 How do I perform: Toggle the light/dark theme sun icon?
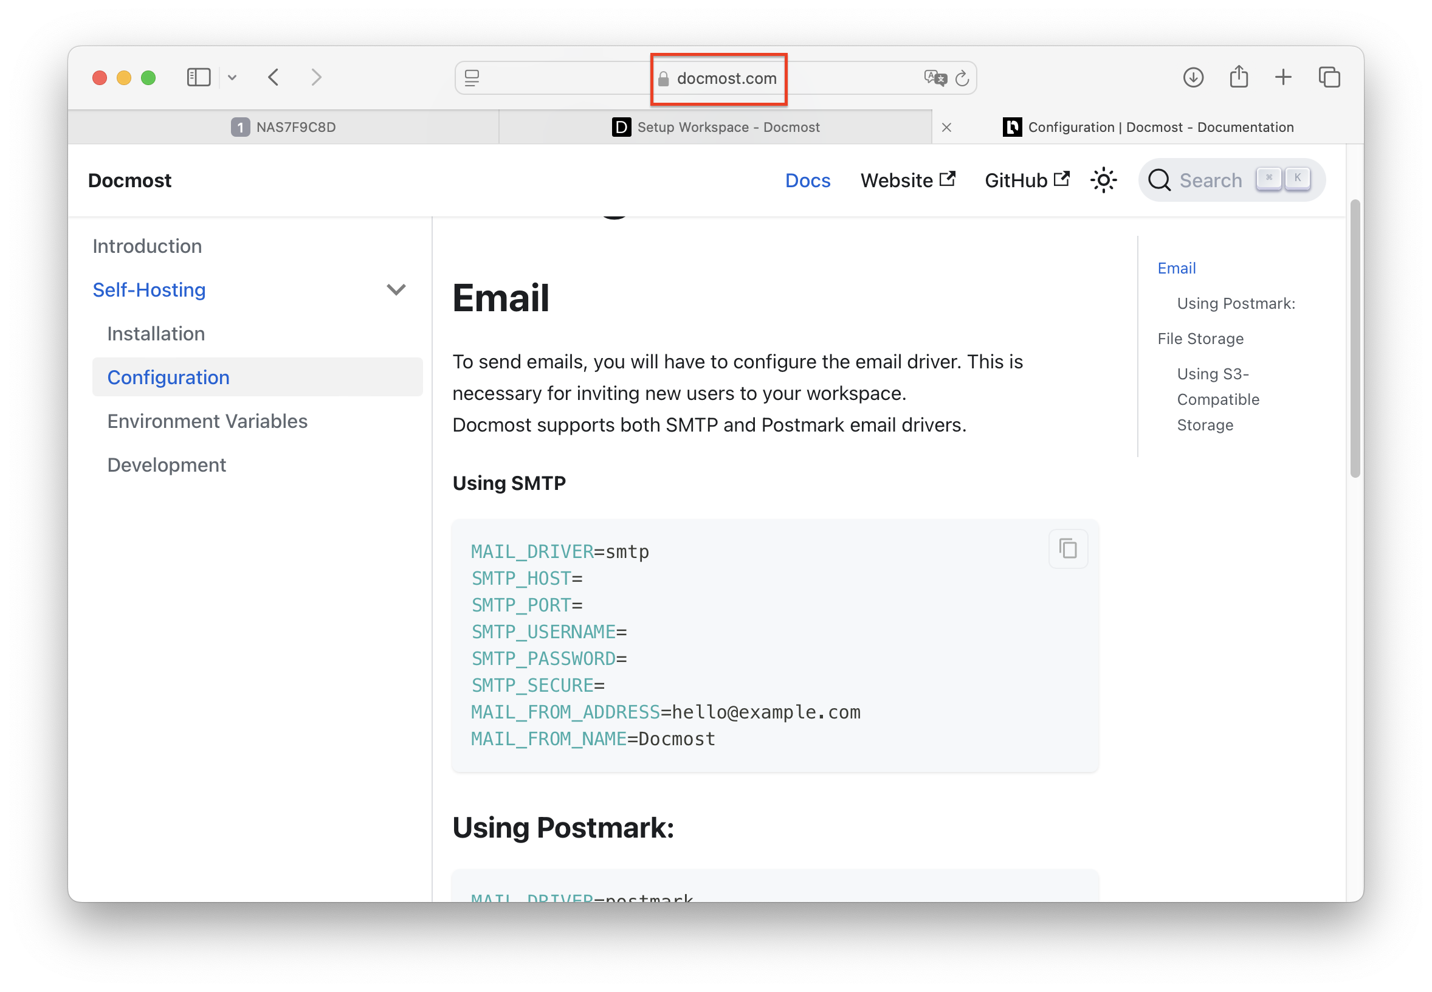tap(1103, 181)
